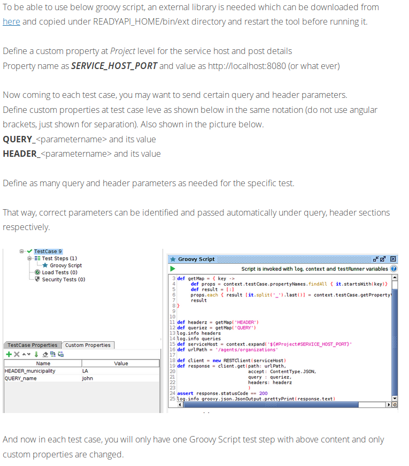The height and width of the screenshot is (466, 409).
Task: Click the editor vertical scrollbar thumb
Action: pos(395,342)
